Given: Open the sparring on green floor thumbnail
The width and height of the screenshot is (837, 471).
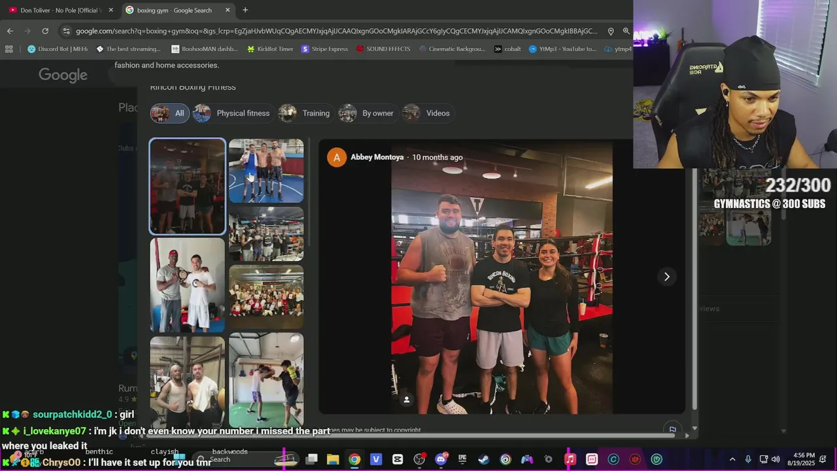Looking at the screenshot, I should tap(266, 379).
